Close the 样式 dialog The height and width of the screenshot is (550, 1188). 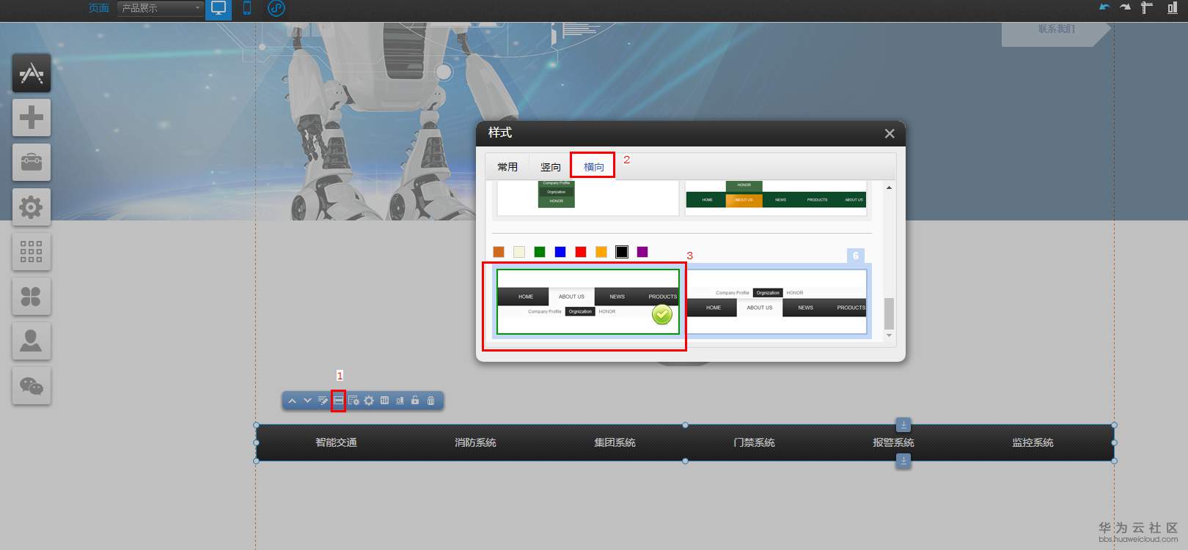890,133
